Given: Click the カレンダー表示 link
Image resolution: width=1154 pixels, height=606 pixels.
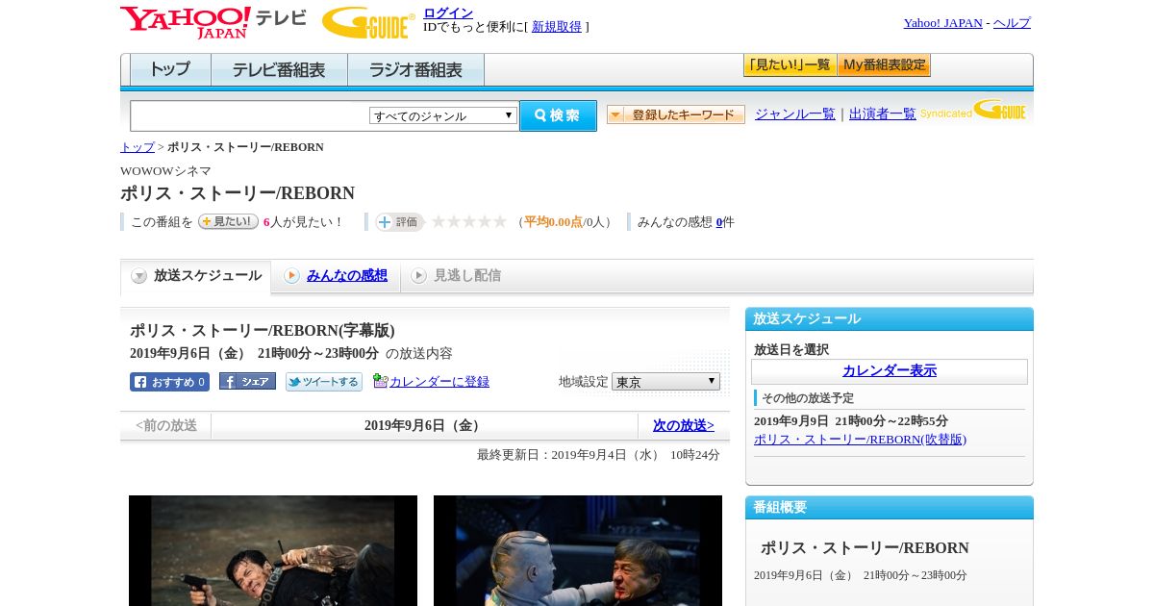Looking at the screenshot, I should click(890, 371).
